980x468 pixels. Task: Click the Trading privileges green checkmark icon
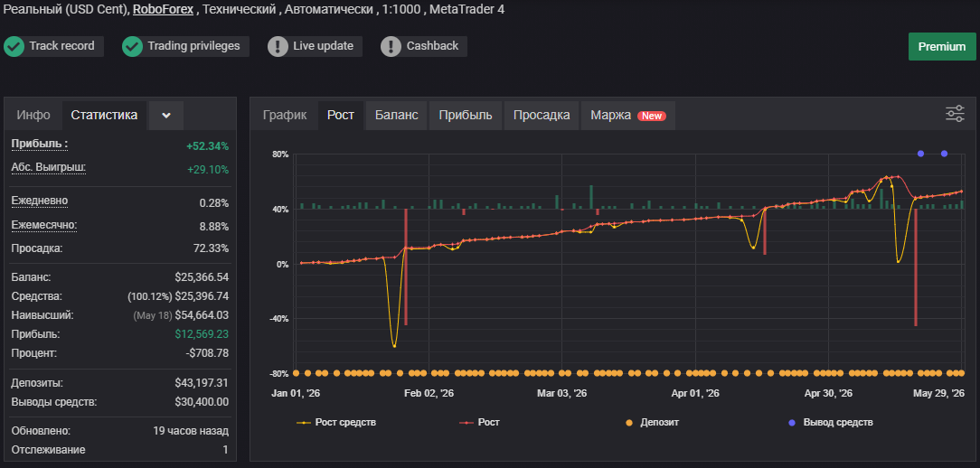tap(133, 46)
